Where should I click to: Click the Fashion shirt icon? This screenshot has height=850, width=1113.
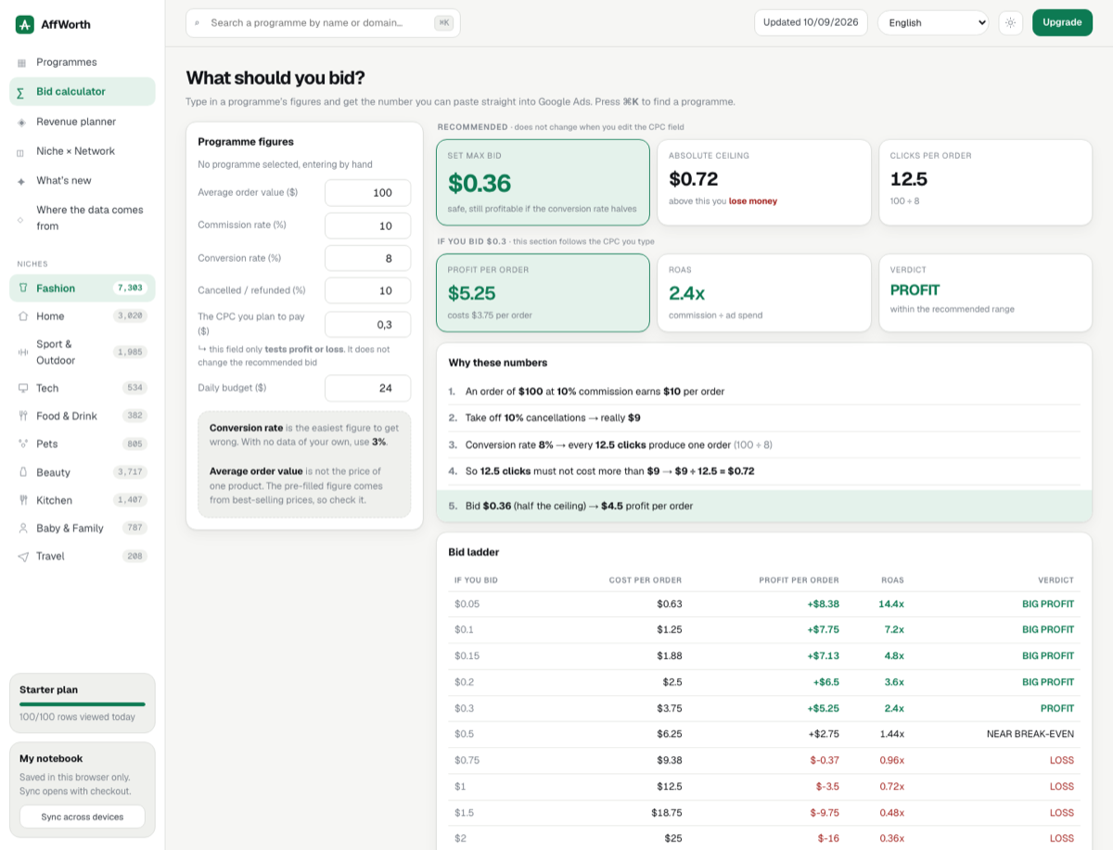(x=23, y=289)
